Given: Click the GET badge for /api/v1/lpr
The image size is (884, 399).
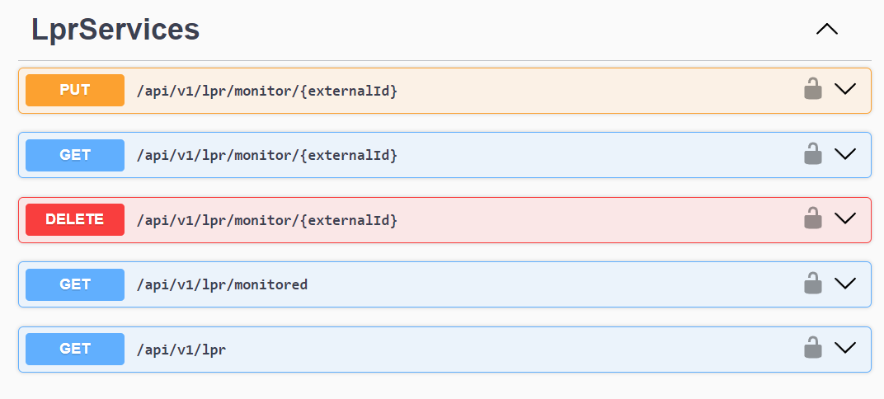Looking at the screenshot, I should (x=75, y=349).
